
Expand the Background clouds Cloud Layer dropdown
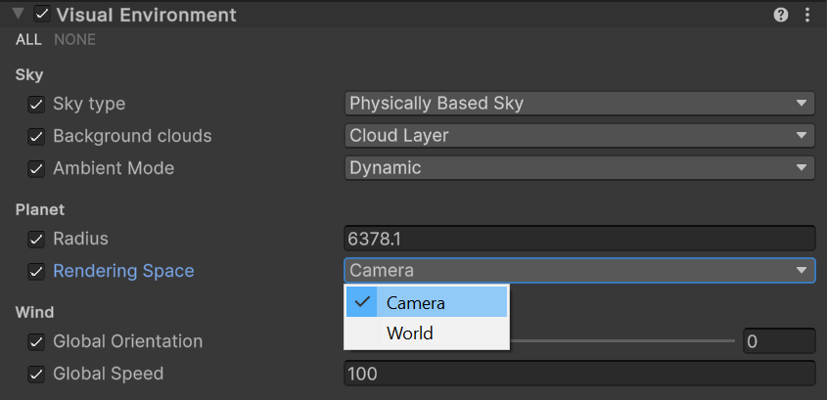click(579, 136)
